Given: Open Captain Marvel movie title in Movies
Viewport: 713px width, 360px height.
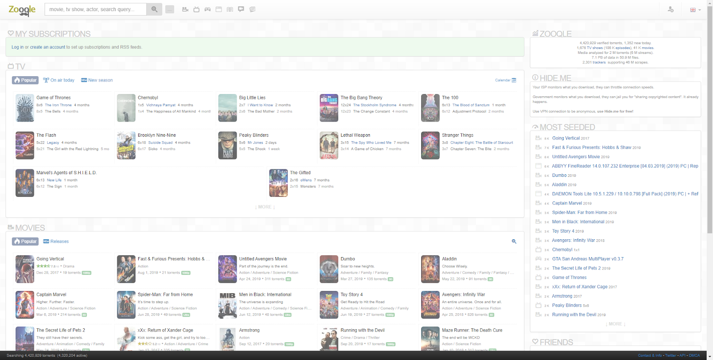Looking at the screenshot, I should point(51,295).
